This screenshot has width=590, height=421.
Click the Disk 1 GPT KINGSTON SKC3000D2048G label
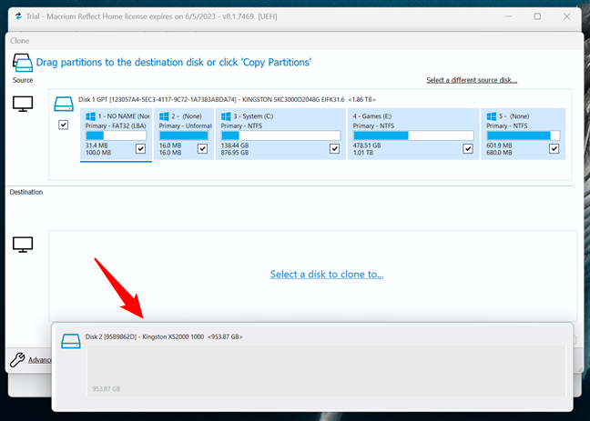click(227, 100)
